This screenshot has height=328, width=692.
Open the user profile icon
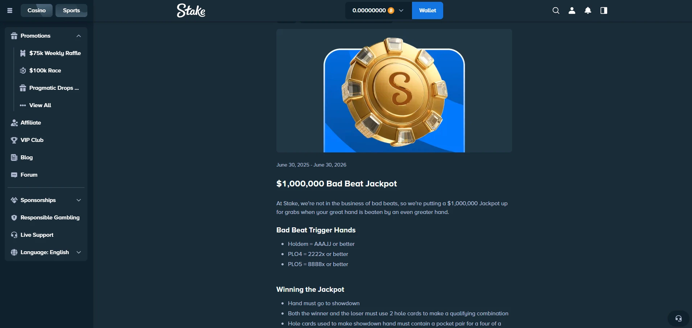click(x=572, y=10)
